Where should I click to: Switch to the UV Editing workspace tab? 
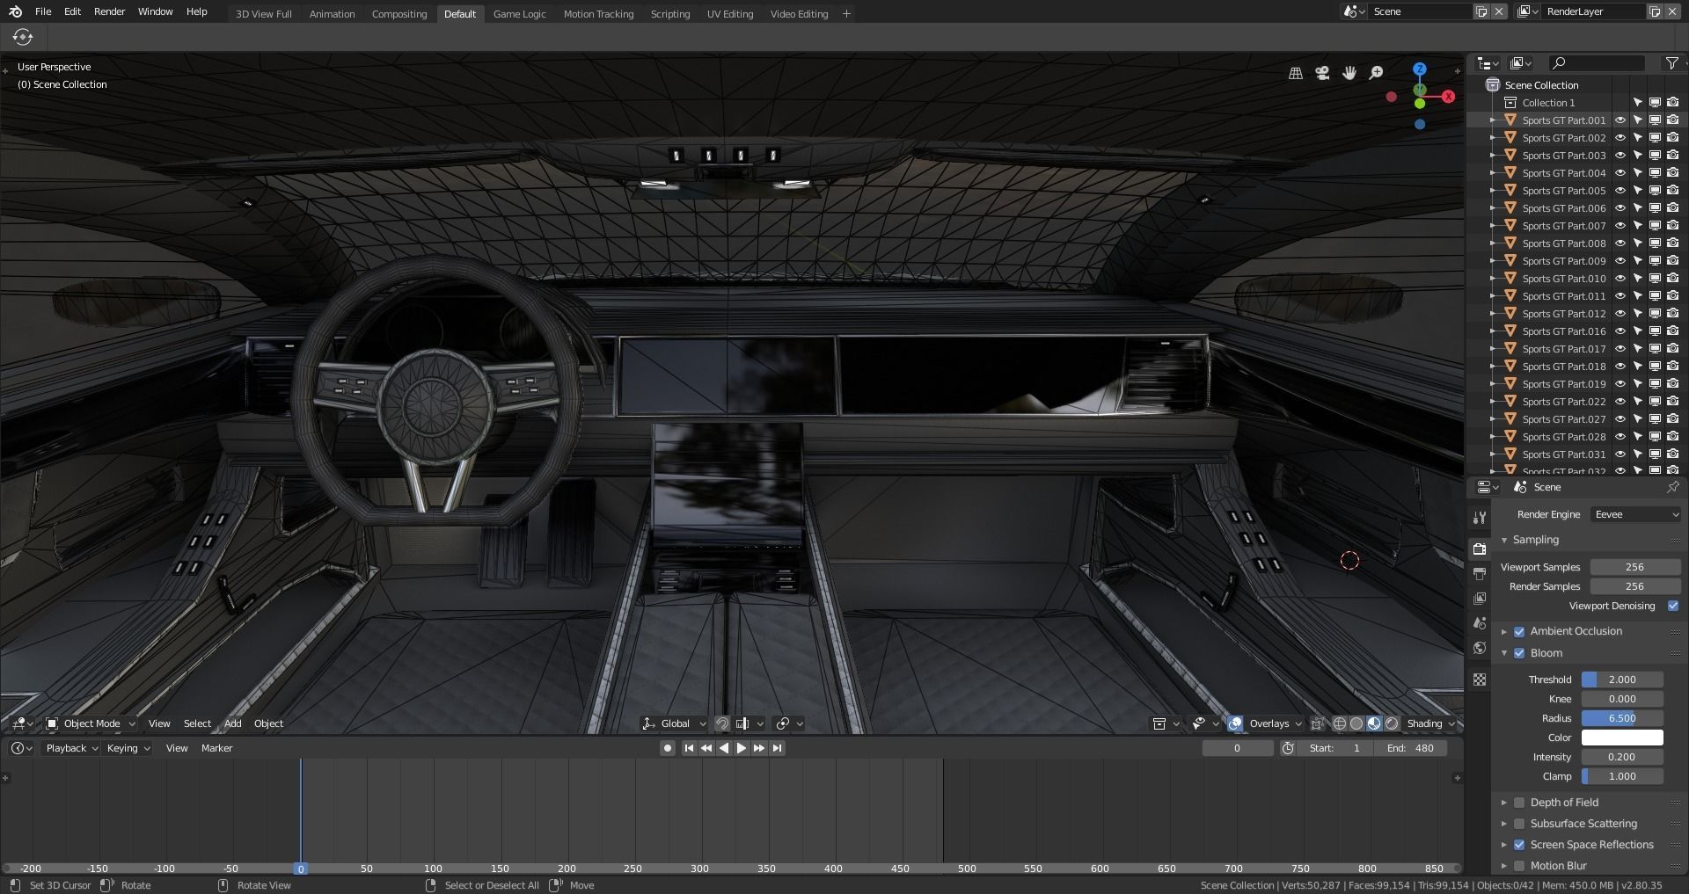[x=730, y=14]
